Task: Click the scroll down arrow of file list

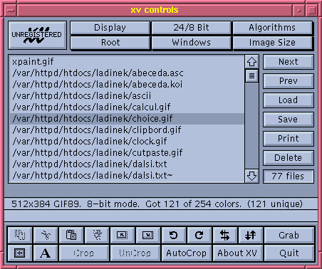Action: click(251, 176)
